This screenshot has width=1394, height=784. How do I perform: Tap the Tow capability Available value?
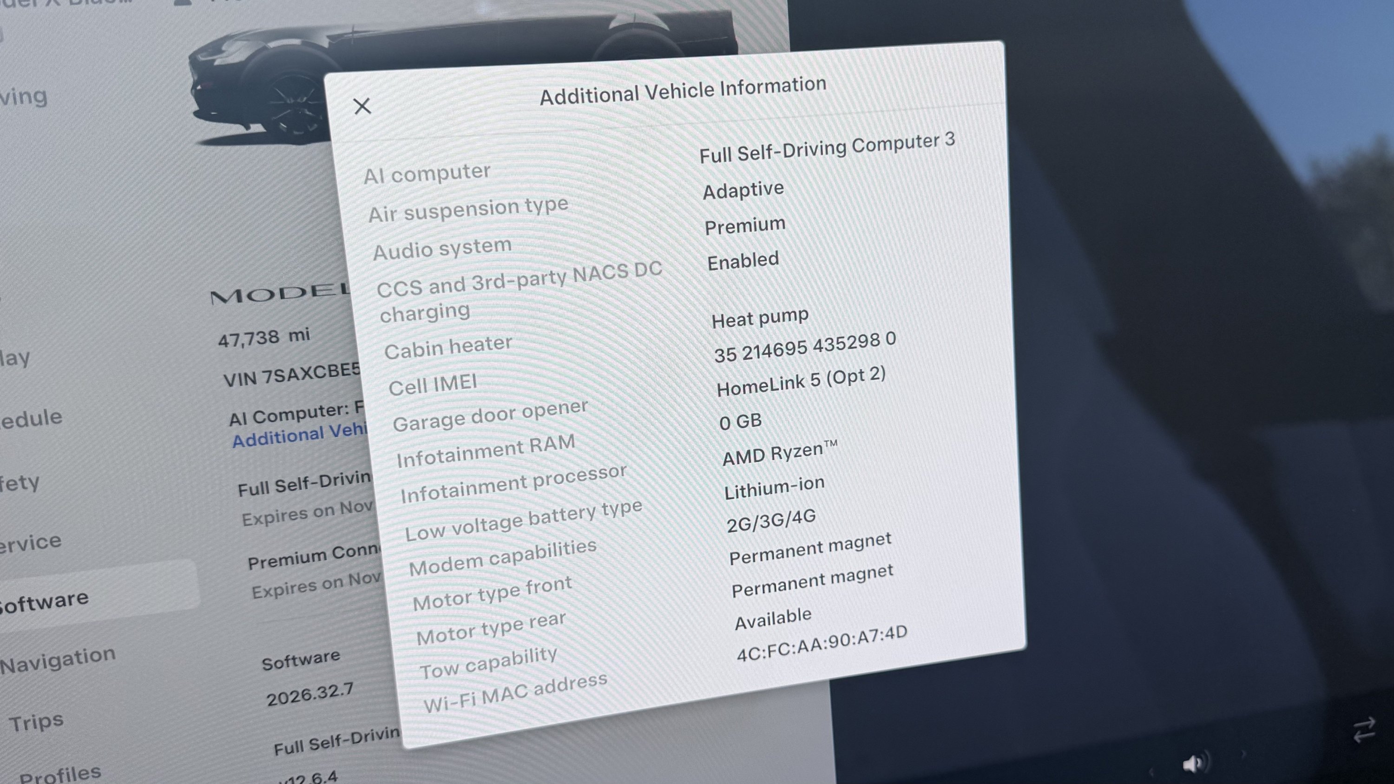773,619
